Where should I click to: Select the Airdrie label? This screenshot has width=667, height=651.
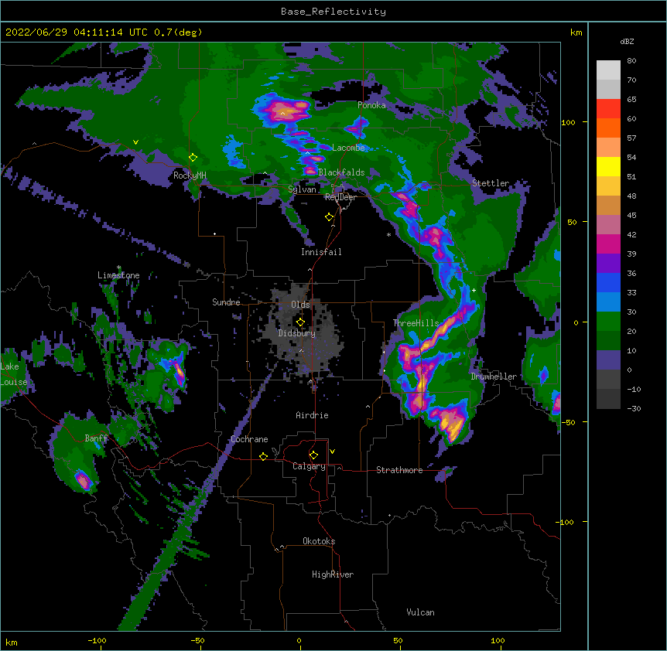click(313, 415)
